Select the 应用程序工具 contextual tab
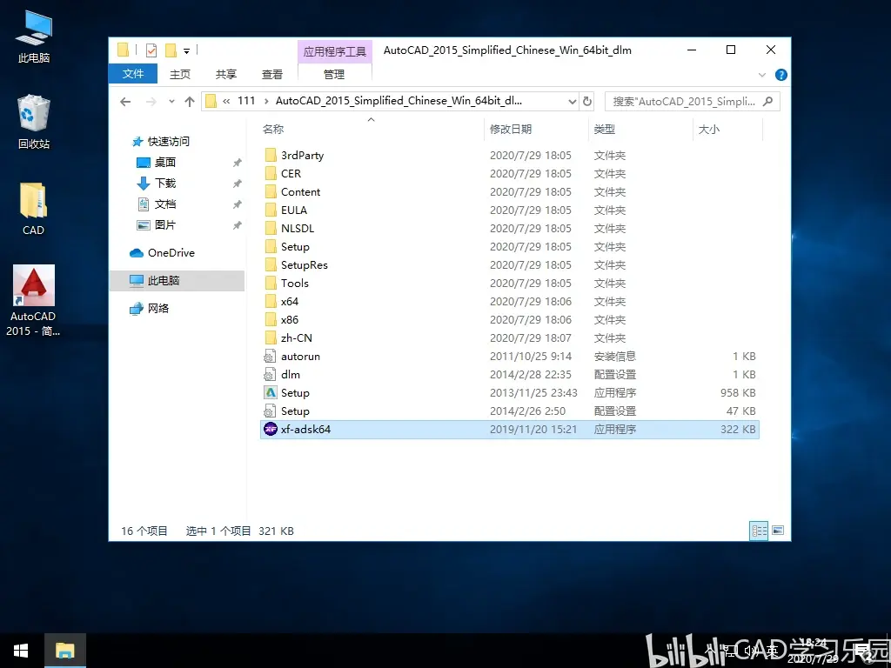This screenshot has height=668, width=891. pos(335,51)
